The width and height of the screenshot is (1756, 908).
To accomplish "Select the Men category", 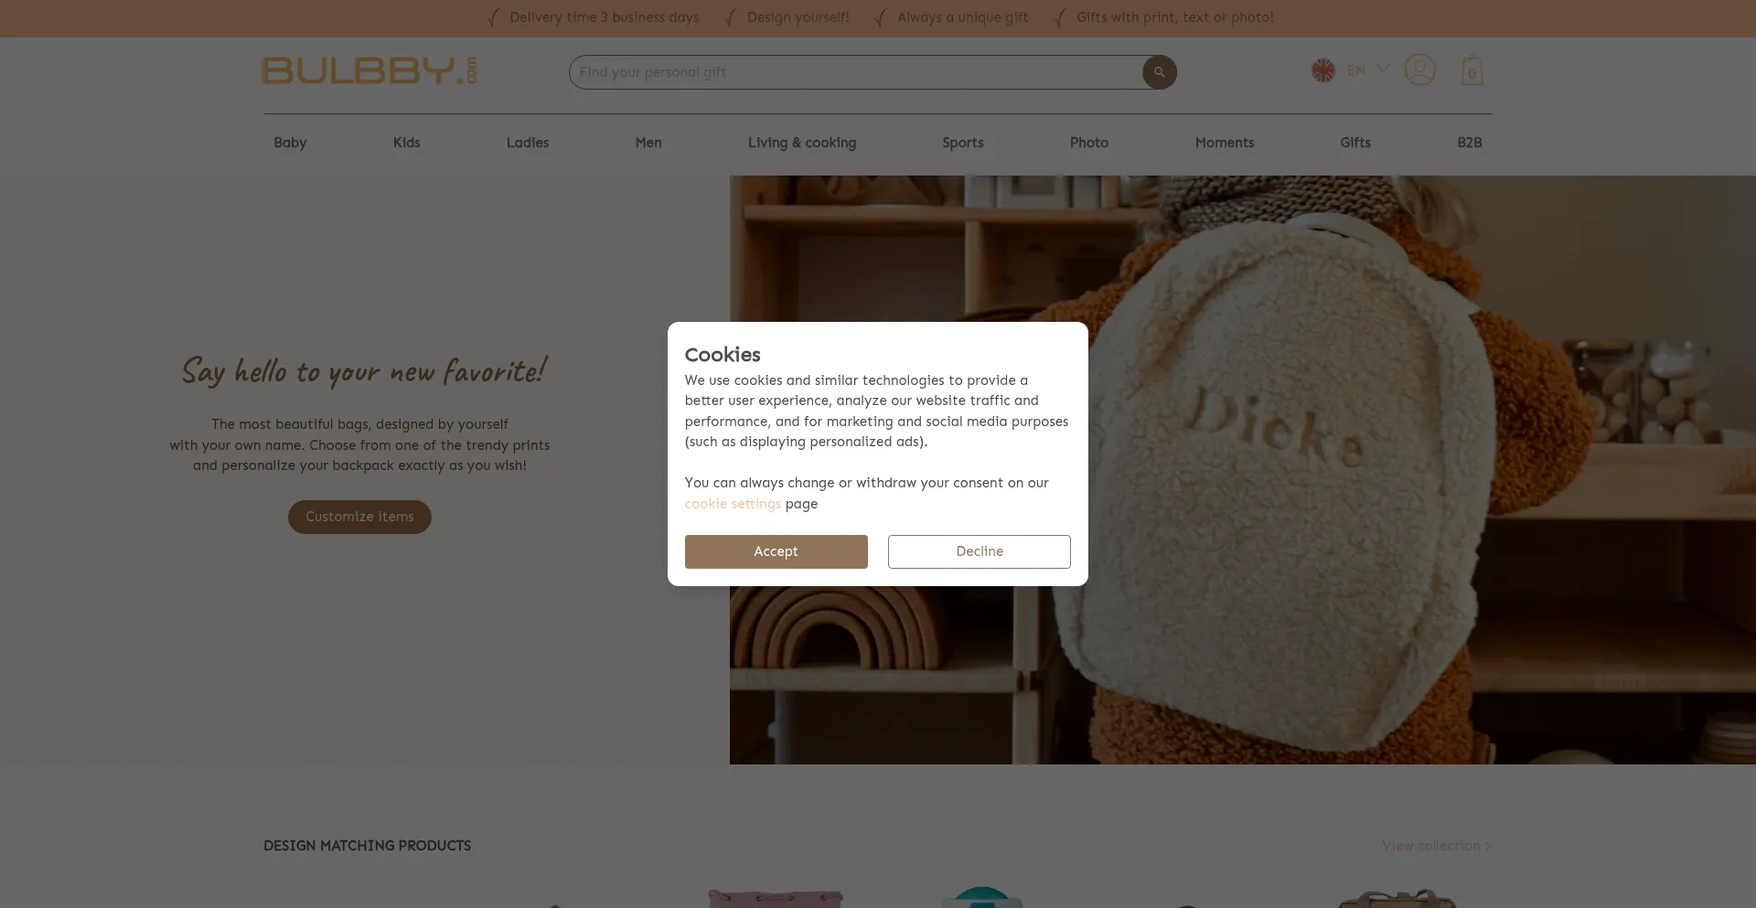I will [648, 143].
